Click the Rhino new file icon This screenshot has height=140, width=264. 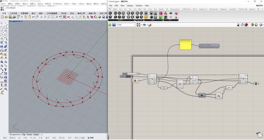coord(2,17)
